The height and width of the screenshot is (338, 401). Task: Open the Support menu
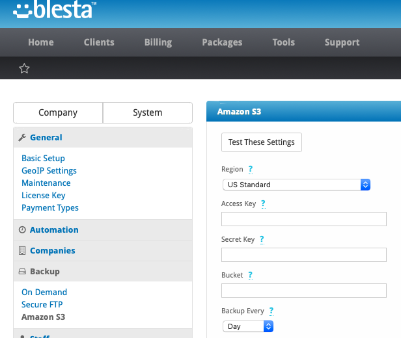[x=342, y=42]
